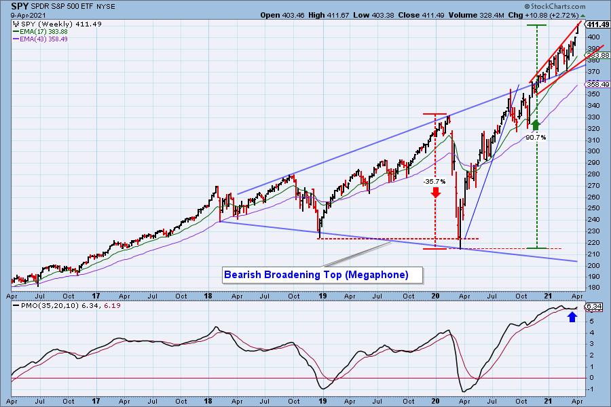Click the 400 price axis label
Image resolution: width=611 pixels, height=407 pixels.
[x=594, y=37]
